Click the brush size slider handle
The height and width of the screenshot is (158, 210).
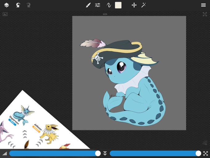coord(98,153)
